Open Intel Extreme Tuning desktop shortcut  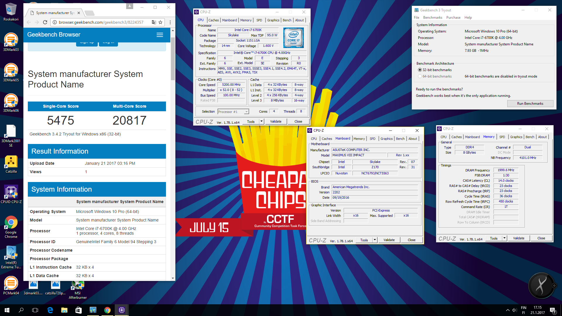pyautogui.click(x=11, y=257)
